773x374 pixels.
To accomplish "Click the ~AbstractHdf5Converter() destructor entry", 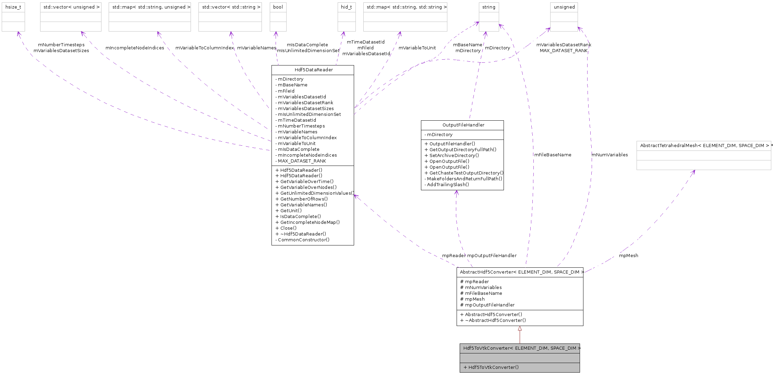I will 493,321.
